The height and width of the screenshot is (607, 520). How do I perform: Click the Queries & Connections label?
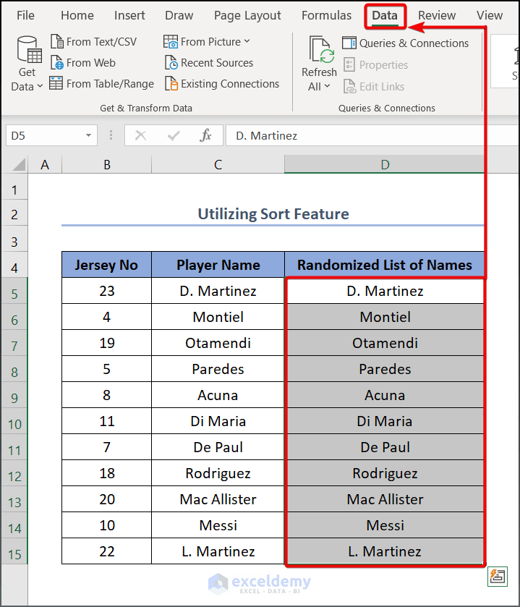(414, 43)
